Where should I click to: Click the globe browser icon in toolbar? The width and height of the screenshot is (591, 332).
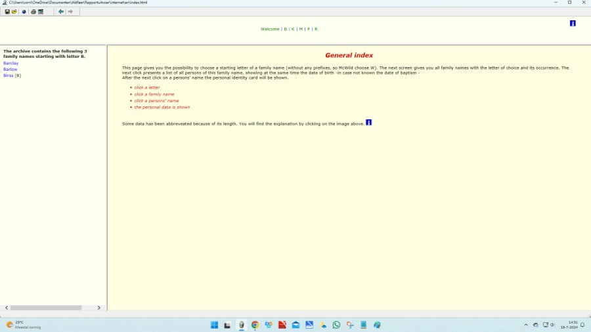(x=24, y=12)
